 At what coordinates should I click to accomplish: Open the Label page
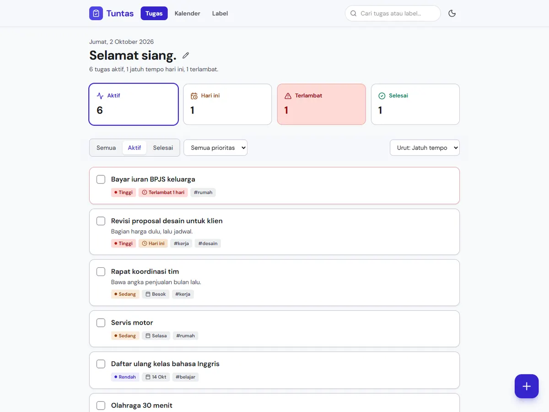(x=220, y=13)
